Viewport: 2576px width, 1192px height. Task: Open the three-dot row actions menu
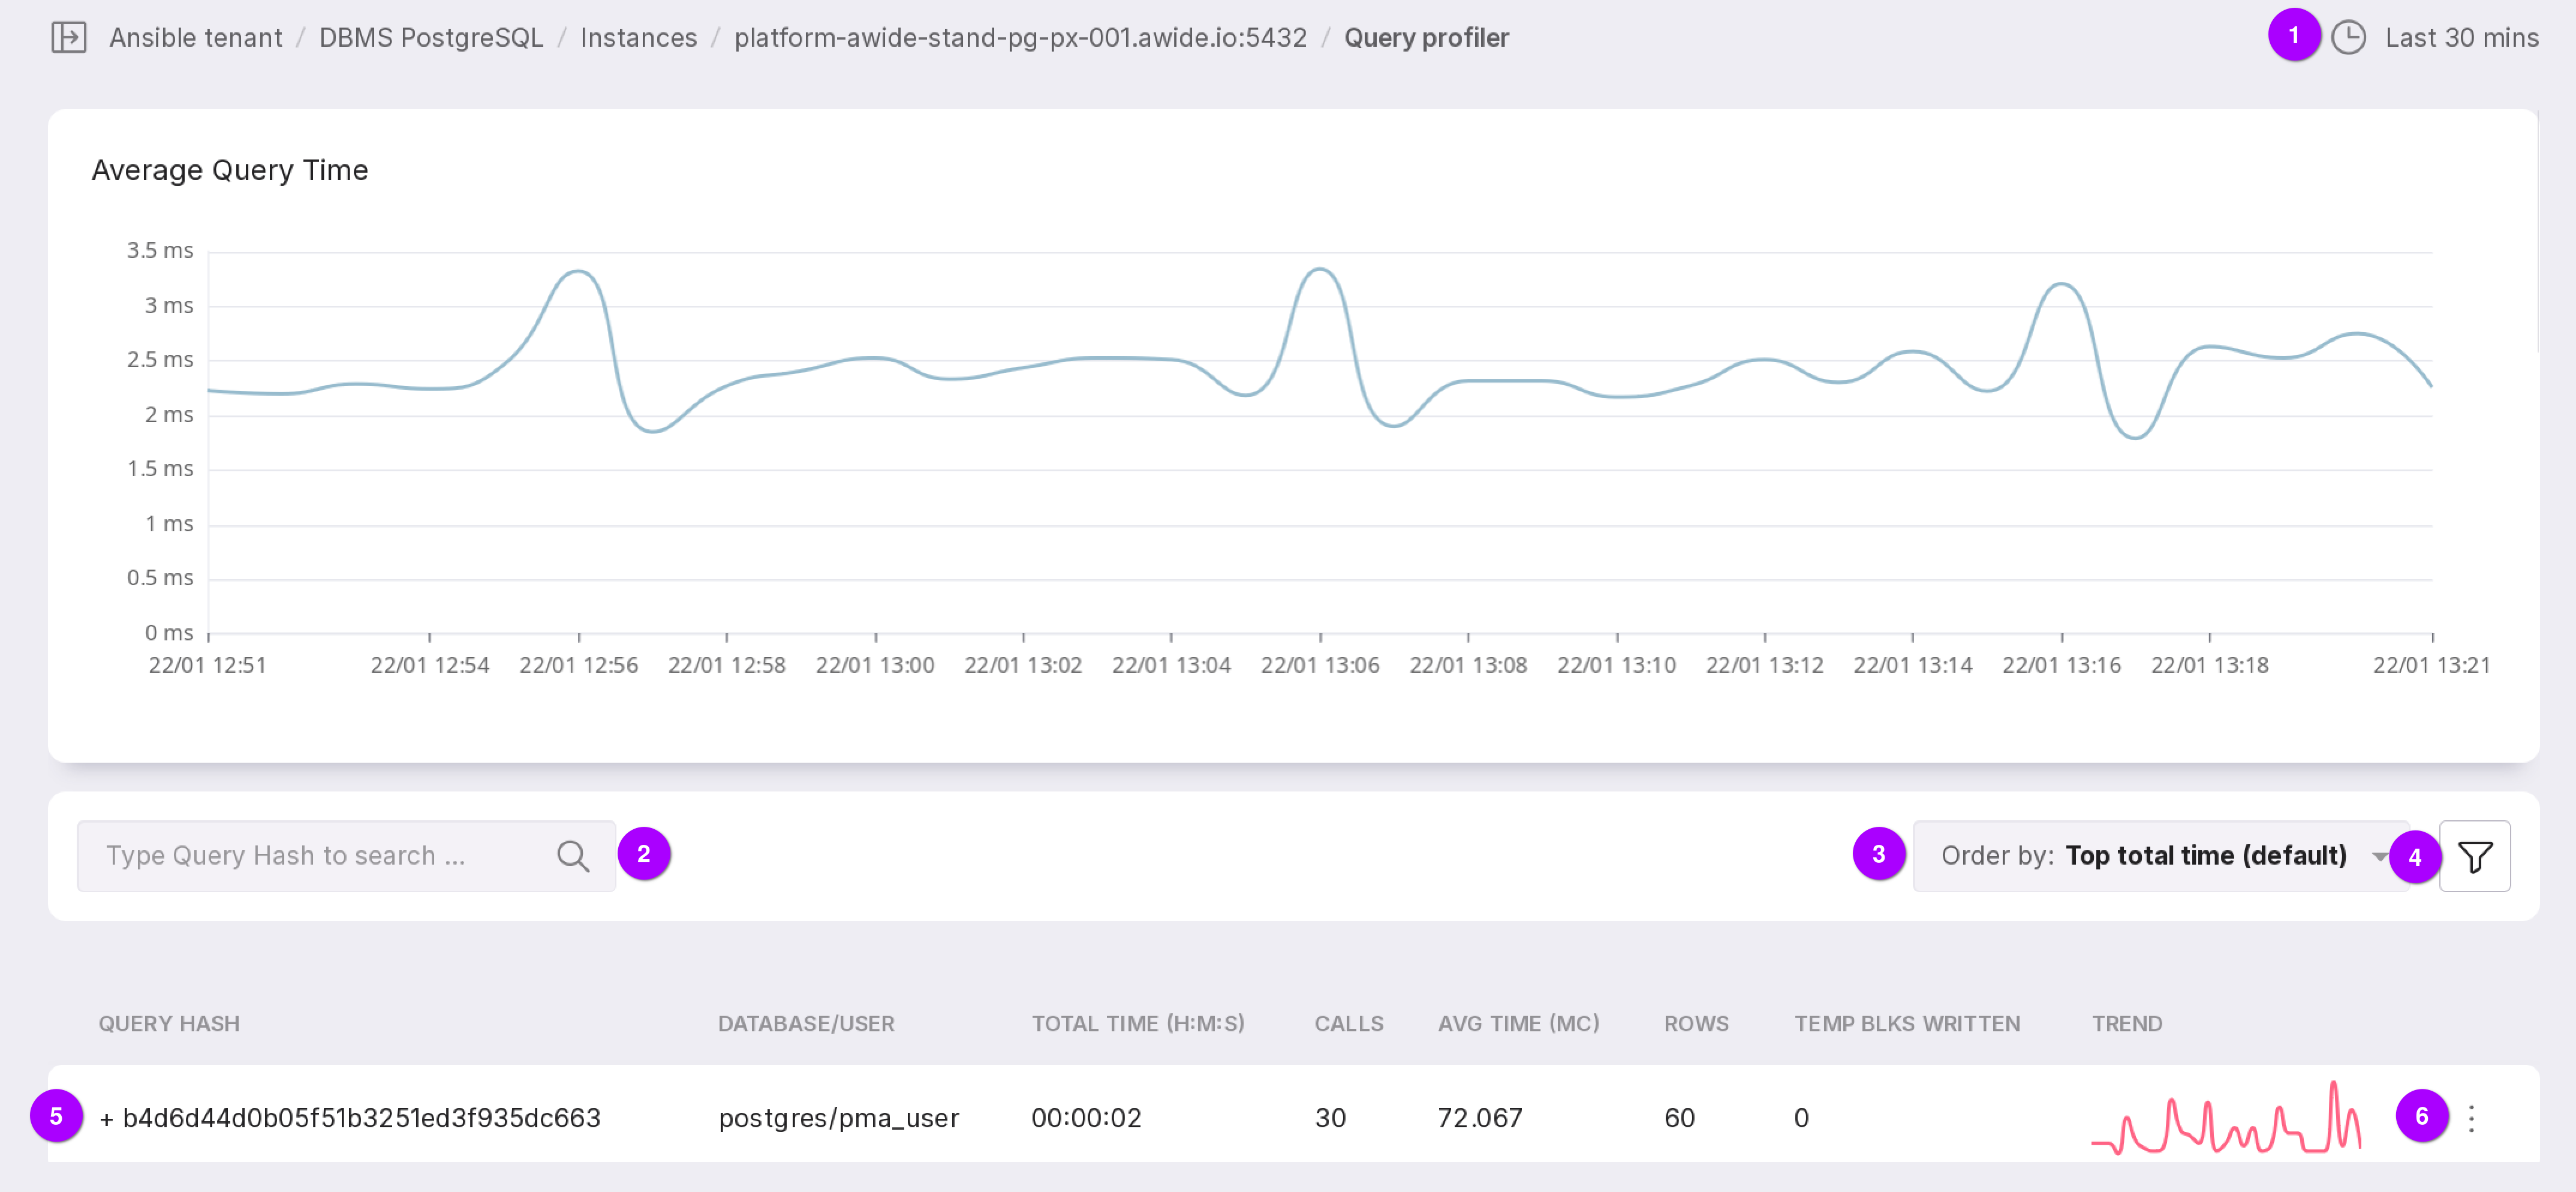click(x=2471, y=1118)
